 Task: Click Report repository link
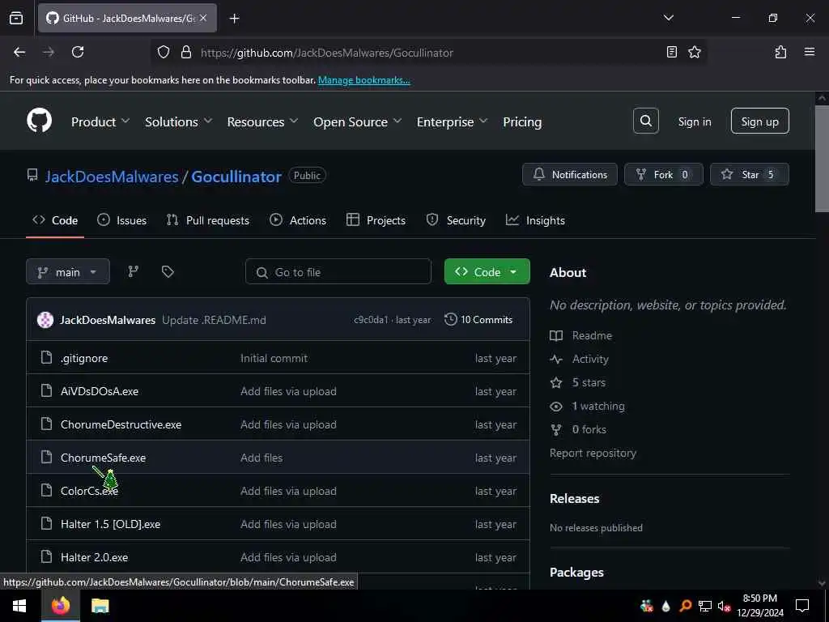[593, 453]
